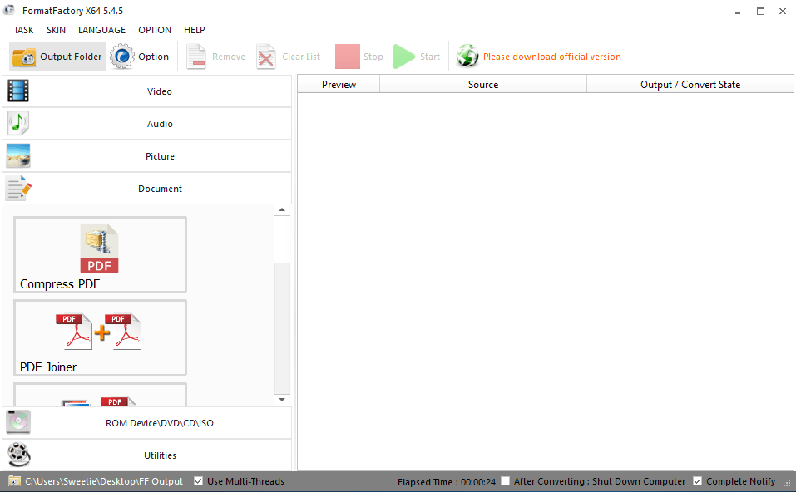The width and height of the screenshot is (796, 492).
Task: Open the TASK menu
Action: pos(23,30)
